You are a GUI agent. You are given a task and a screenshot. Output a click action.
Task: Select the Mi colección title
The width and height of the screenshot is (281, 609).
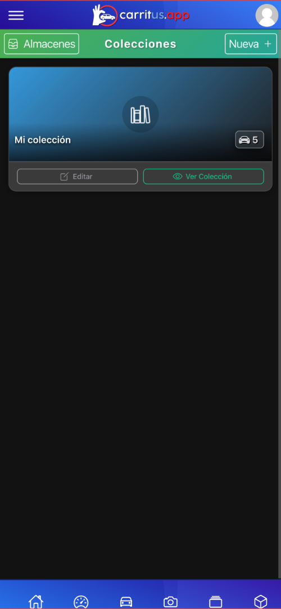[43, 140]
